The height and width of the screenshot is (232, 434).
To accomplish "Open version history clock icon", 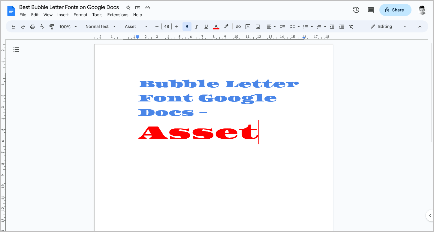I will pos(356,10).
